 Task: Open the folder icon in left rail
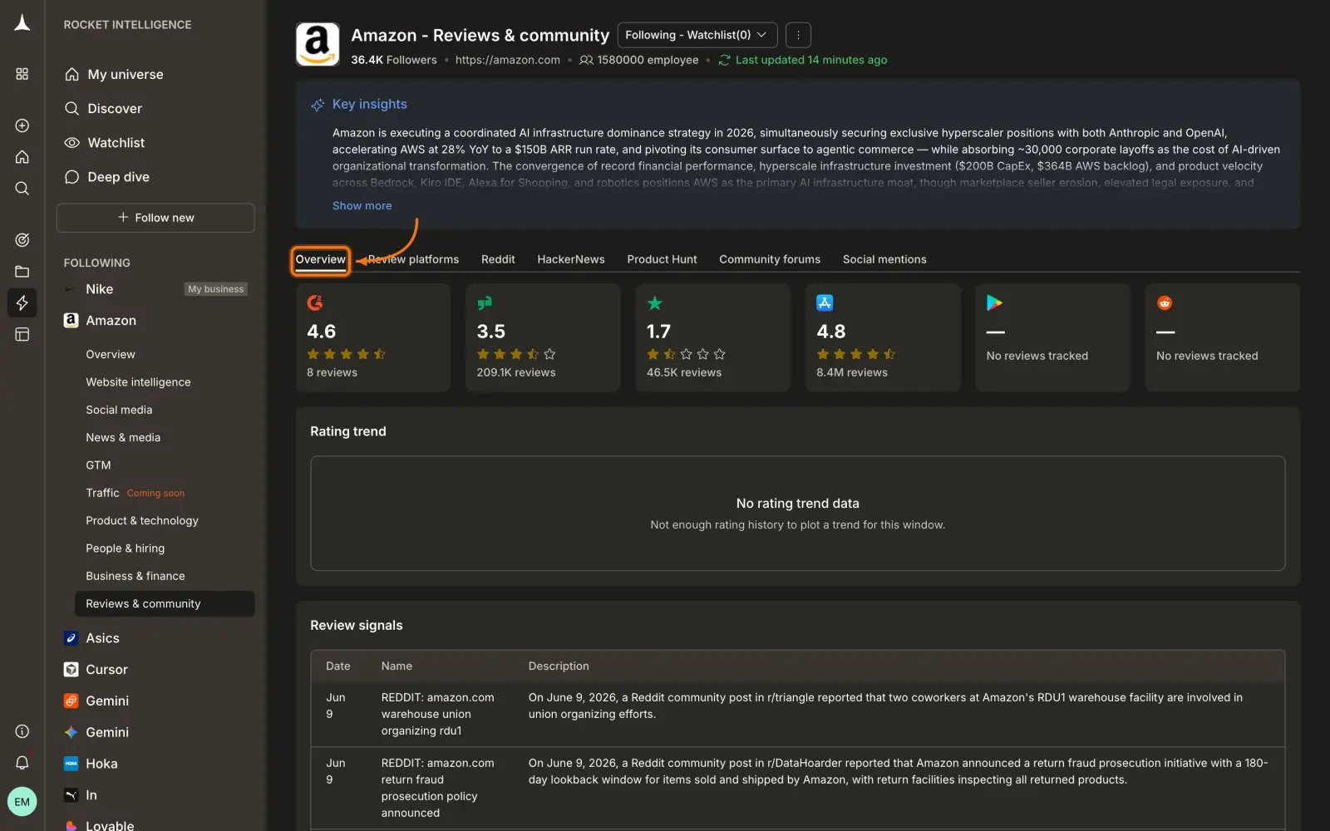pos(22,272)
